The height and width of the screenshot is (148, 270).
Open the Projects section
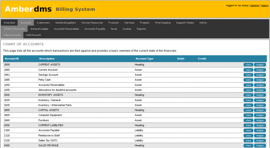click(x=144, y=23)
